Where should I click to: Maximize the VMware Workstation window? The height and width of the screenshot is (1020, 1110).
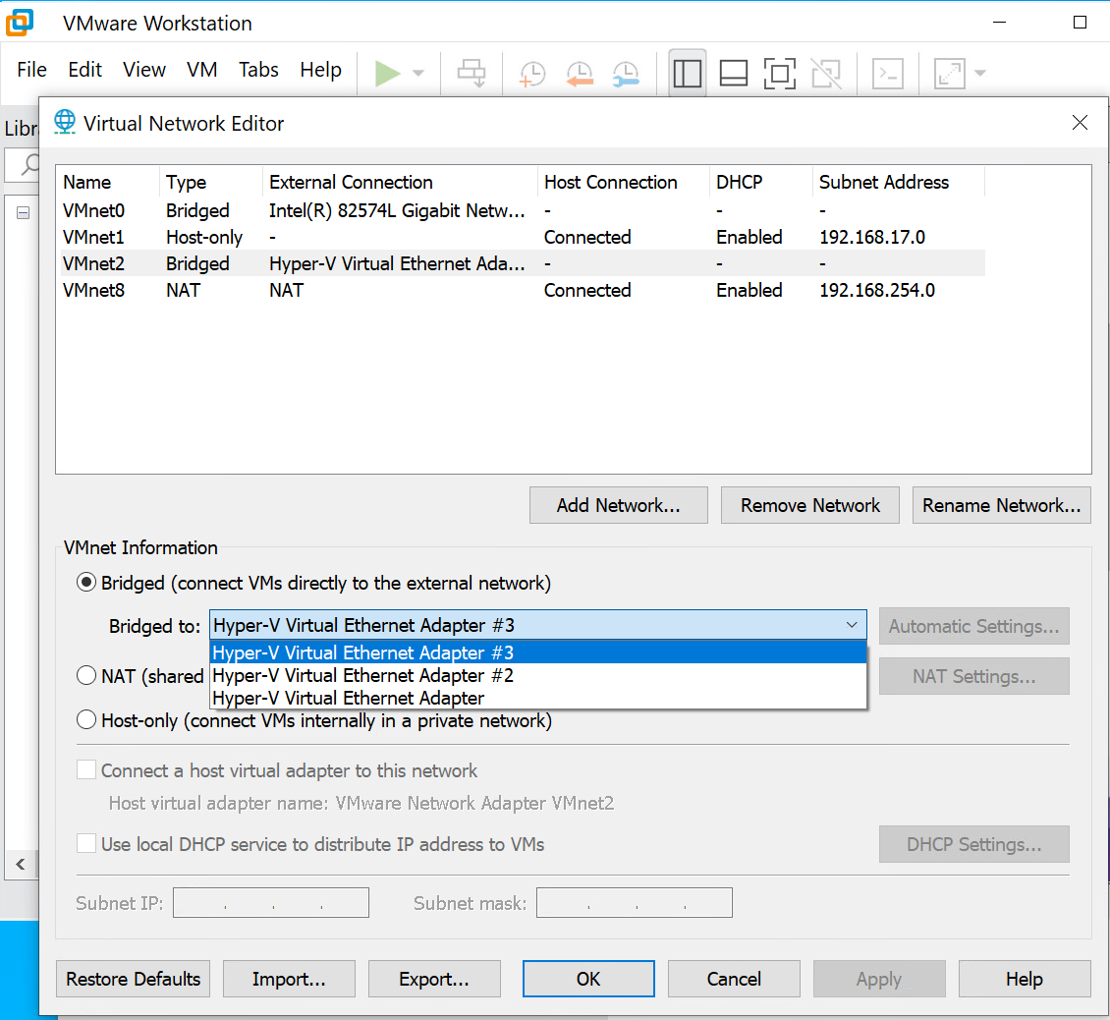tap(1080, 23)
